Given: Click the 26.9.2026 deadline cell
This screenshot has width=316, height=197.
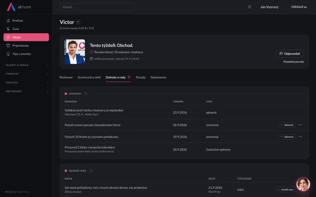Looking at the screenshot, I should pyautogui.click(x=180, y=125).
